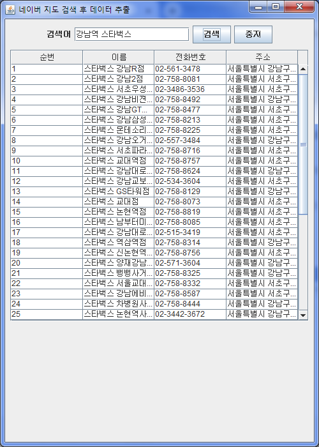Click scrollbar up arrow of results table
Screen dimensions: 319x447
[x=303, y=69]
